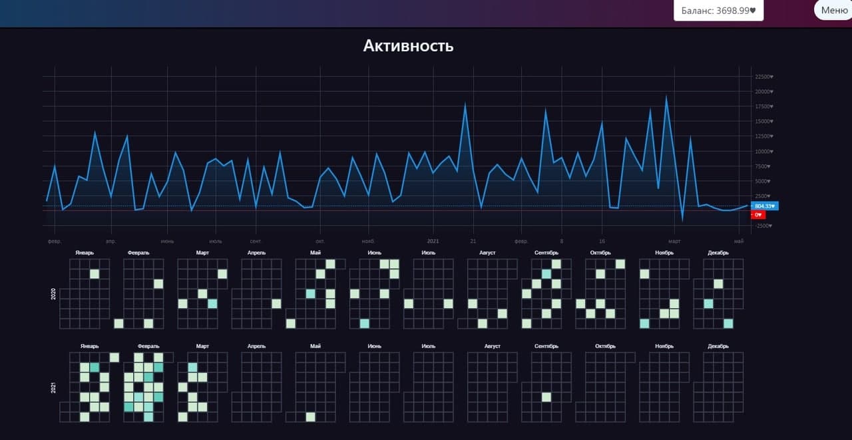Click the сент. label on chart axis
This screenshot has width=852, height=440.
256,241
